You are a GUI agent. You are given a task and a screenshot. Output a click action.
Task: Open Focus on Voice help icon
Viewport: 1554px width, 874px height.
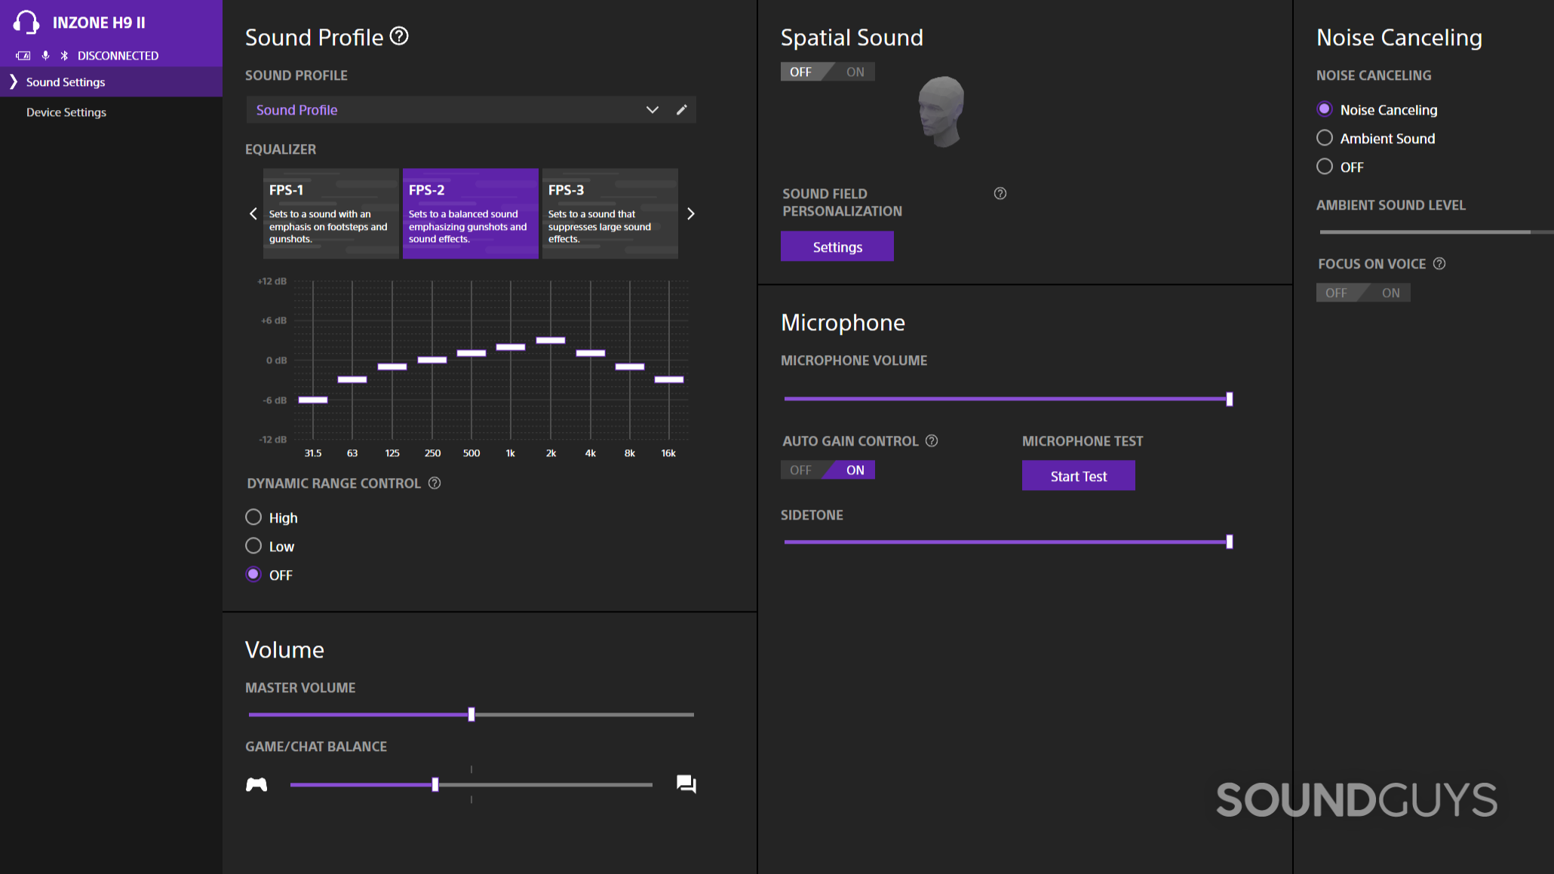click(x=1439, y=264)
